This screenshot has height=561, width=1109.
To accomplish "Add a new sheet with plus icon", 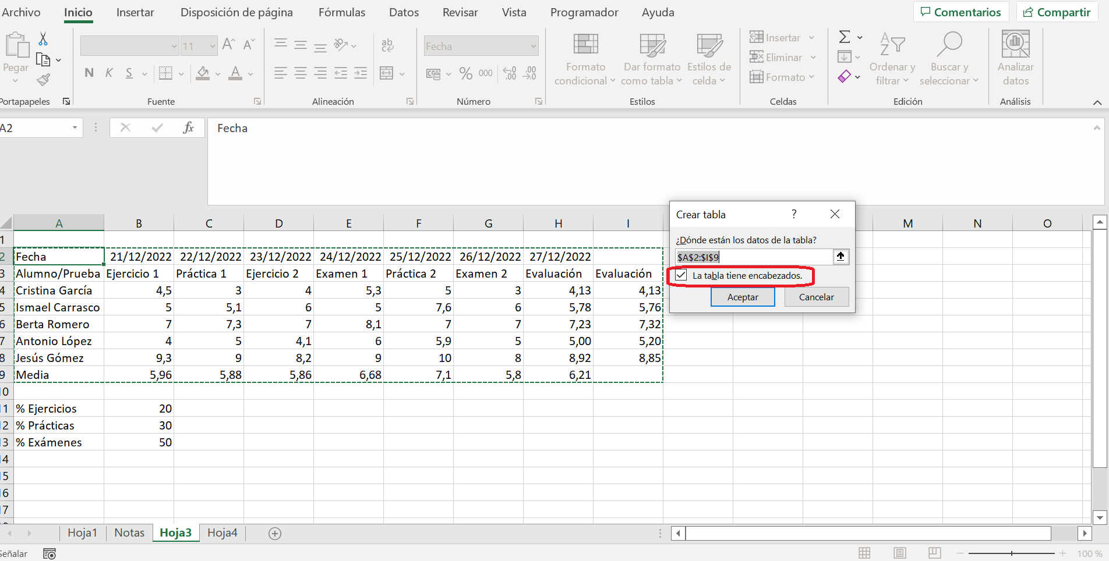I will pyautogui.click(x=275, y=533).
